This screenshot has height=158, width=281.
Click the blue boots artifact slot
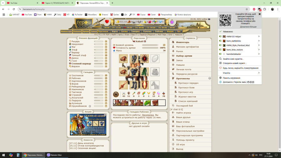[x=134, y=85]
